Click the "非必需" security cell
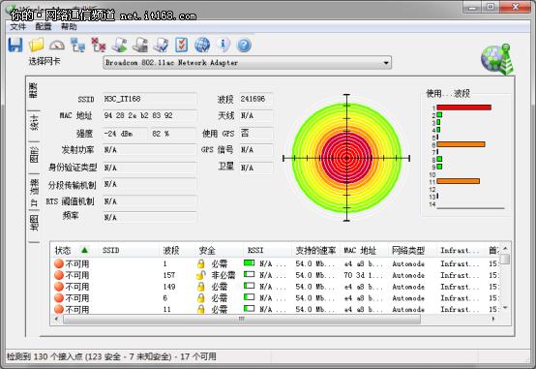 pyautogui.click(x=223, y=275)
